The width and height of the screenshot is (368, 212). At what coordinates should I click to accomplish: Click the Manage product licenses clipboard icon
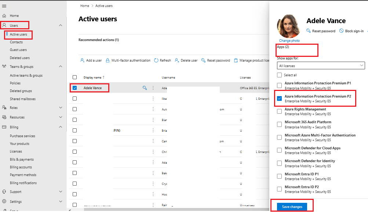(236, 60)
